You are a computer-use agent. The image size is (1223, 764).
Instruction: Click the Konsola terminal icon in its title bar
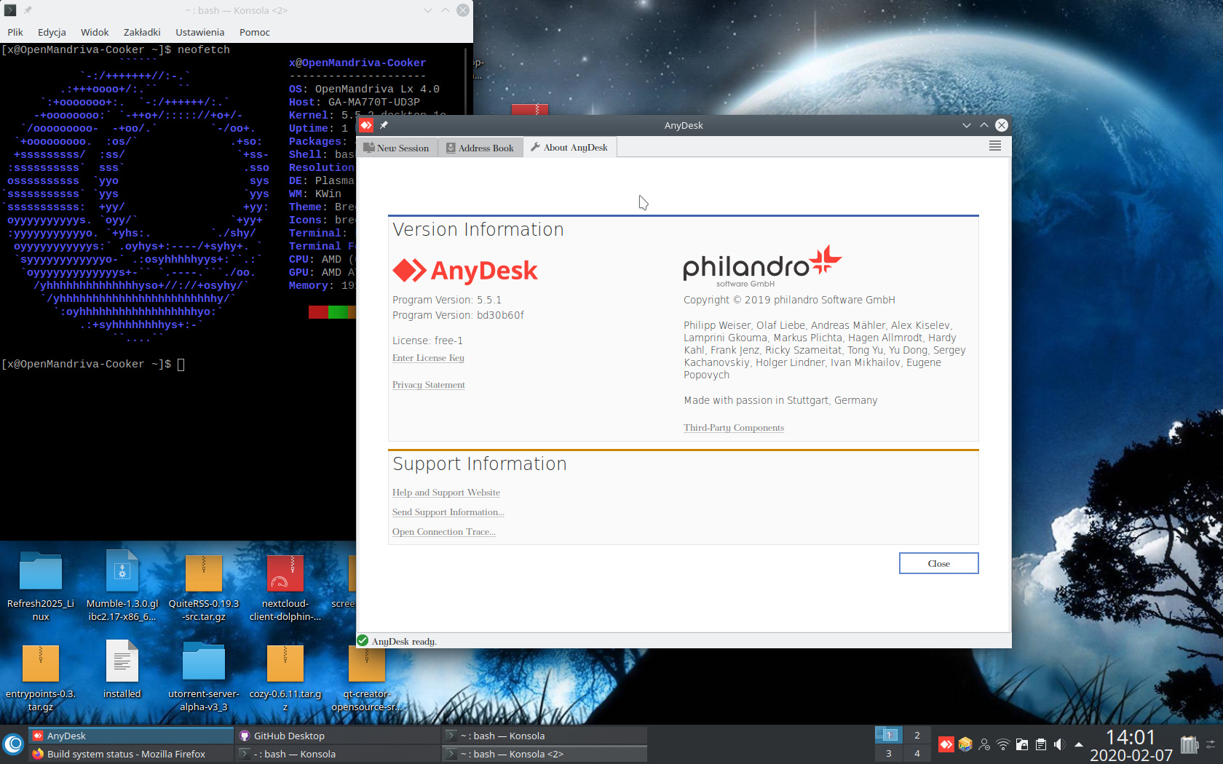click(10, 10)
